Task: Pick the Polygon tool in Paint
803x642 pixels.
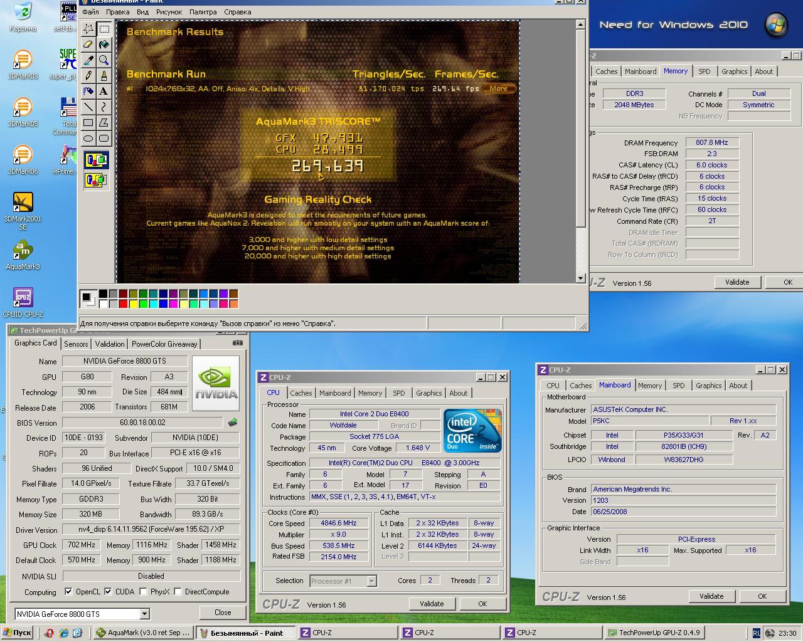Action: coord(104,123)
